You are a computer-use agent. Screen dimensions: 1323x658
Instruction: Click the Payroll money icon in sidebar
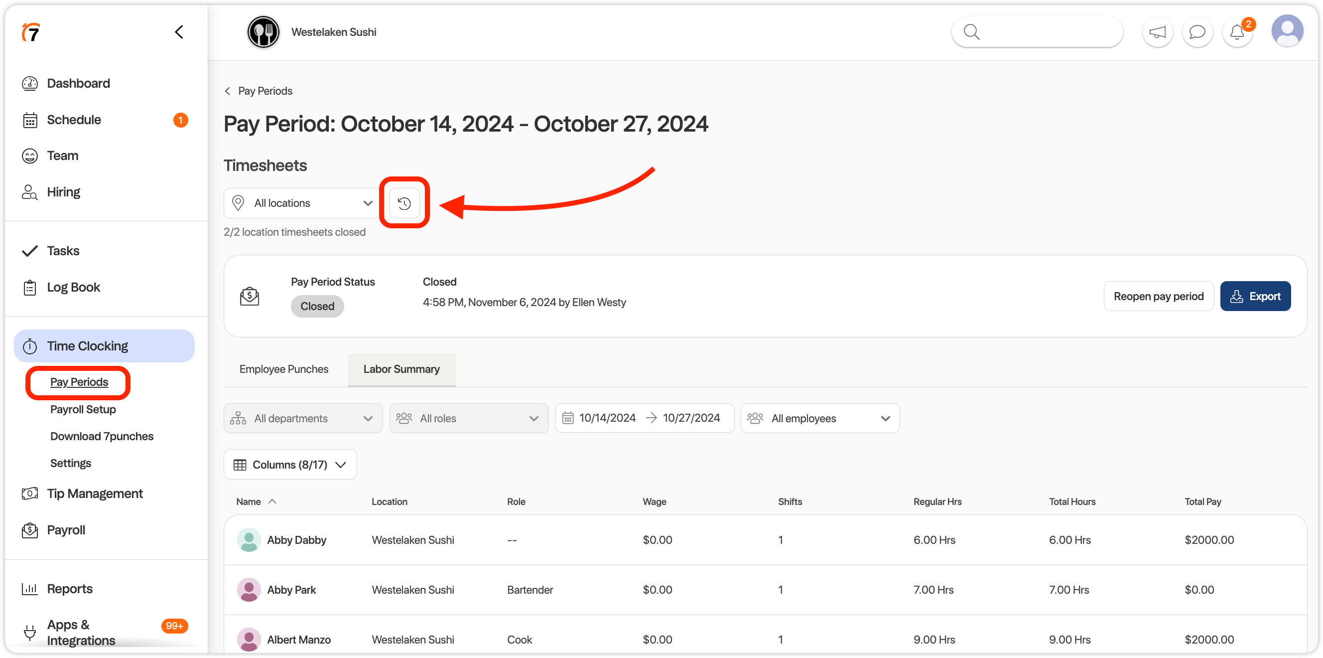[30, 530]
